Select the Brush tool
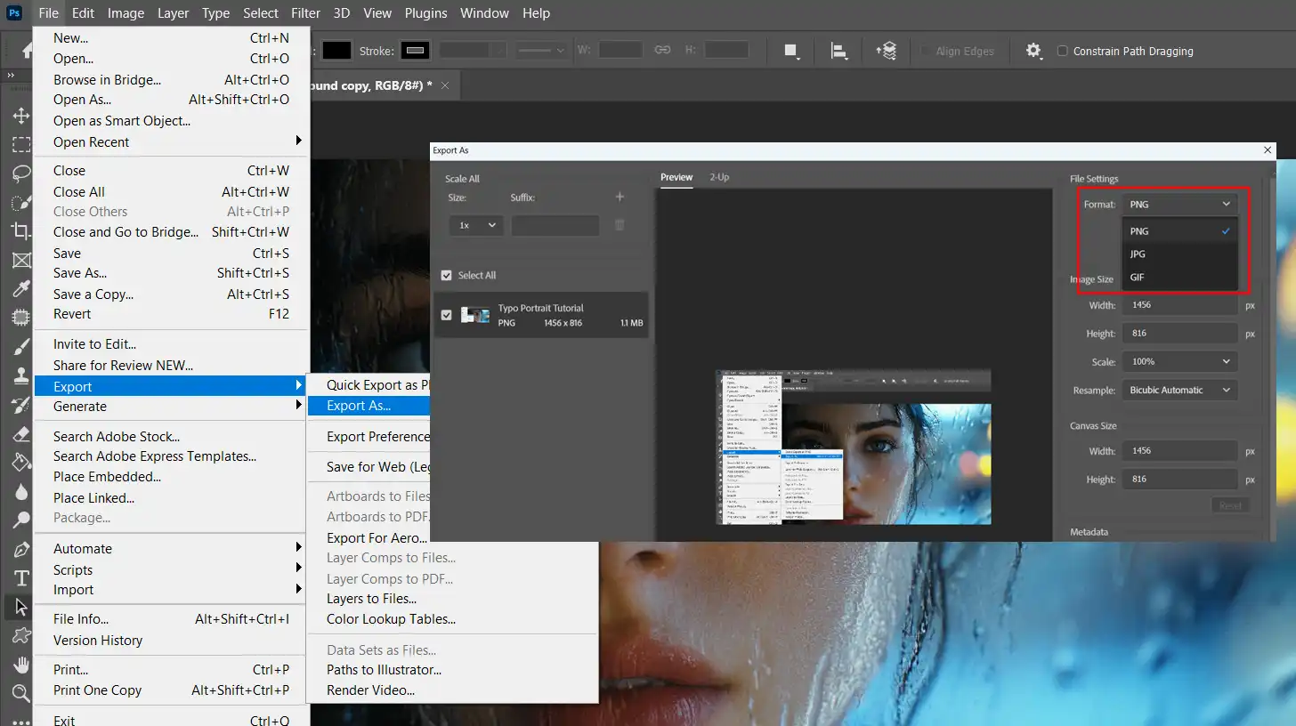The height and width of the screenshot is (726, 1296). pos(20,346)
